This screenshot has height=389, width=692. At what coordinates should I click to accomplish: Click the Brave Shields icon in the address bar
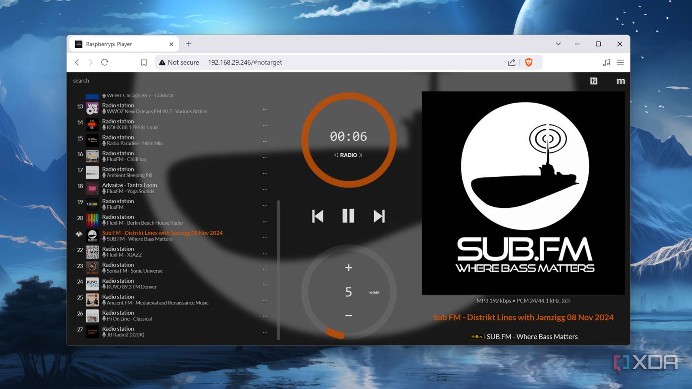(x=529, y=62)
